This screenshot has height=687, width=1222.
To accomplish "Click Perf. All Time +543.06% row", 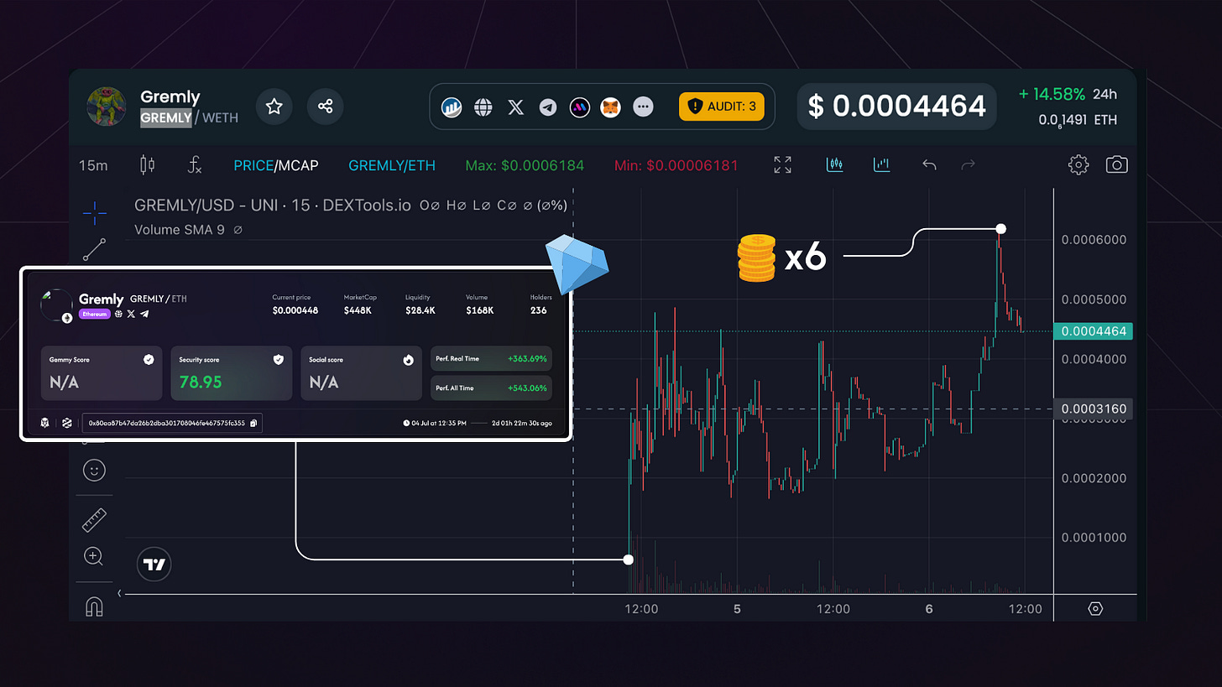I will (491, 388).
